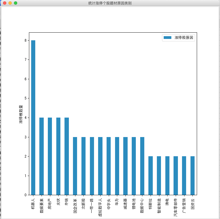
Task: Select the 减速器 bar
Action: point(125,166)
